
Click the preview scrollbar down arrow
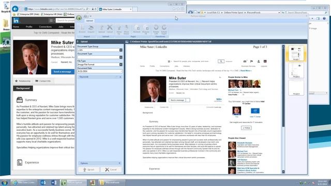coord(283,172)
